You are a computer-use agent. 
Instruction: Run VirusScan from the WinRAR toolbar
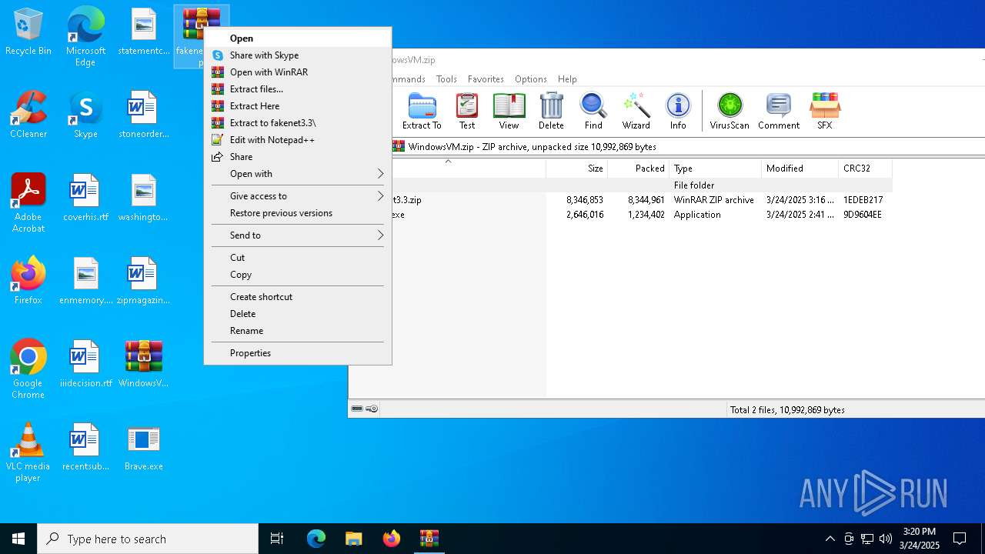[730, 112]
